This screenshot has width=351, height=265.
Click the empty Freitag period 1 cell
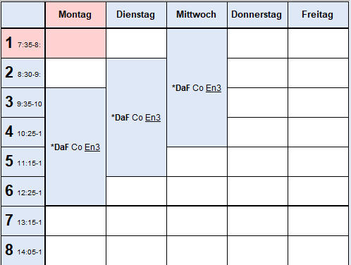(x=318, y=44)
